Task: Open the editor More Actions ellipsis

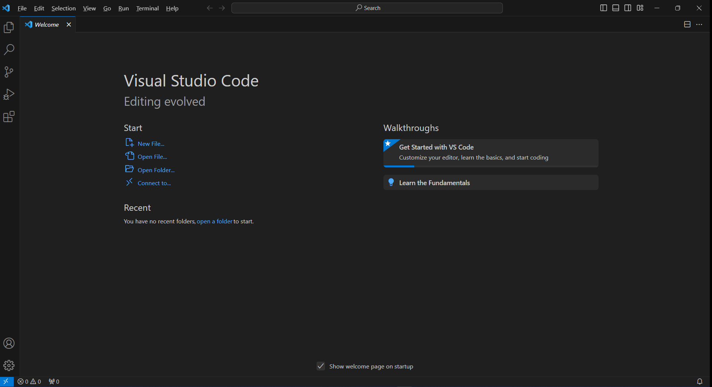Action: click(x=699, y=24)
